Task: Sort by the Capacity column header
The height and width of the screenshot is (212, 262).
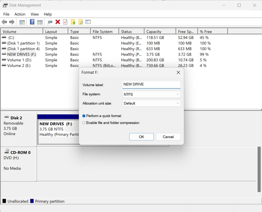Action: (160, 32)
